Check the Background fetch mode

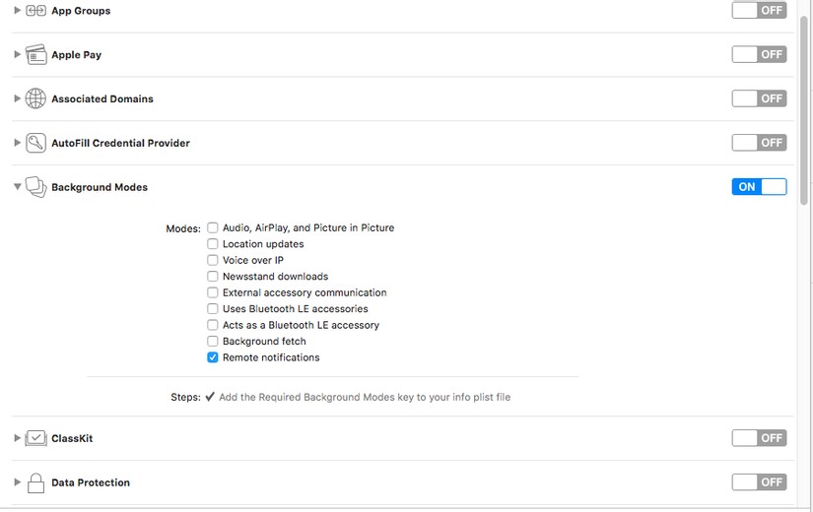point(213,342)
